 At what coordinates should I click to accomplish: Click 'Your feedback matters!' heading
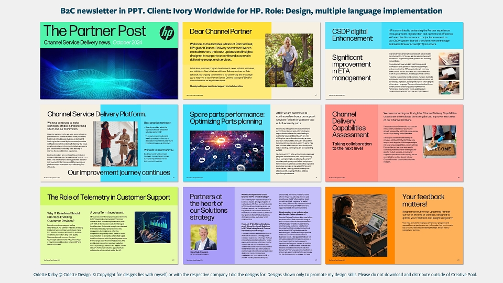(423, 200)
